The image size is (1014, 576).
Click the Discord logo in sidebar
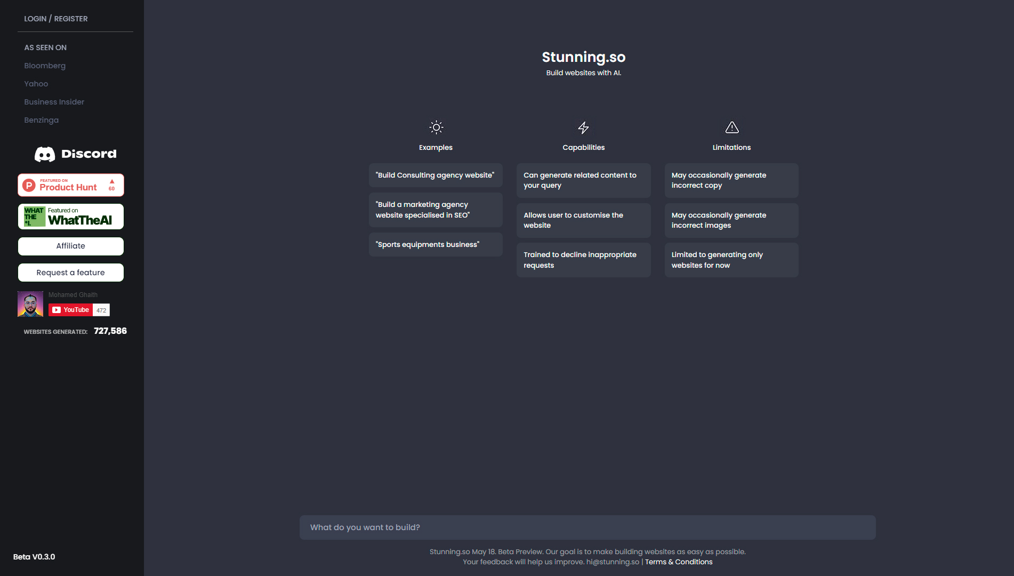tap(75, 154)
